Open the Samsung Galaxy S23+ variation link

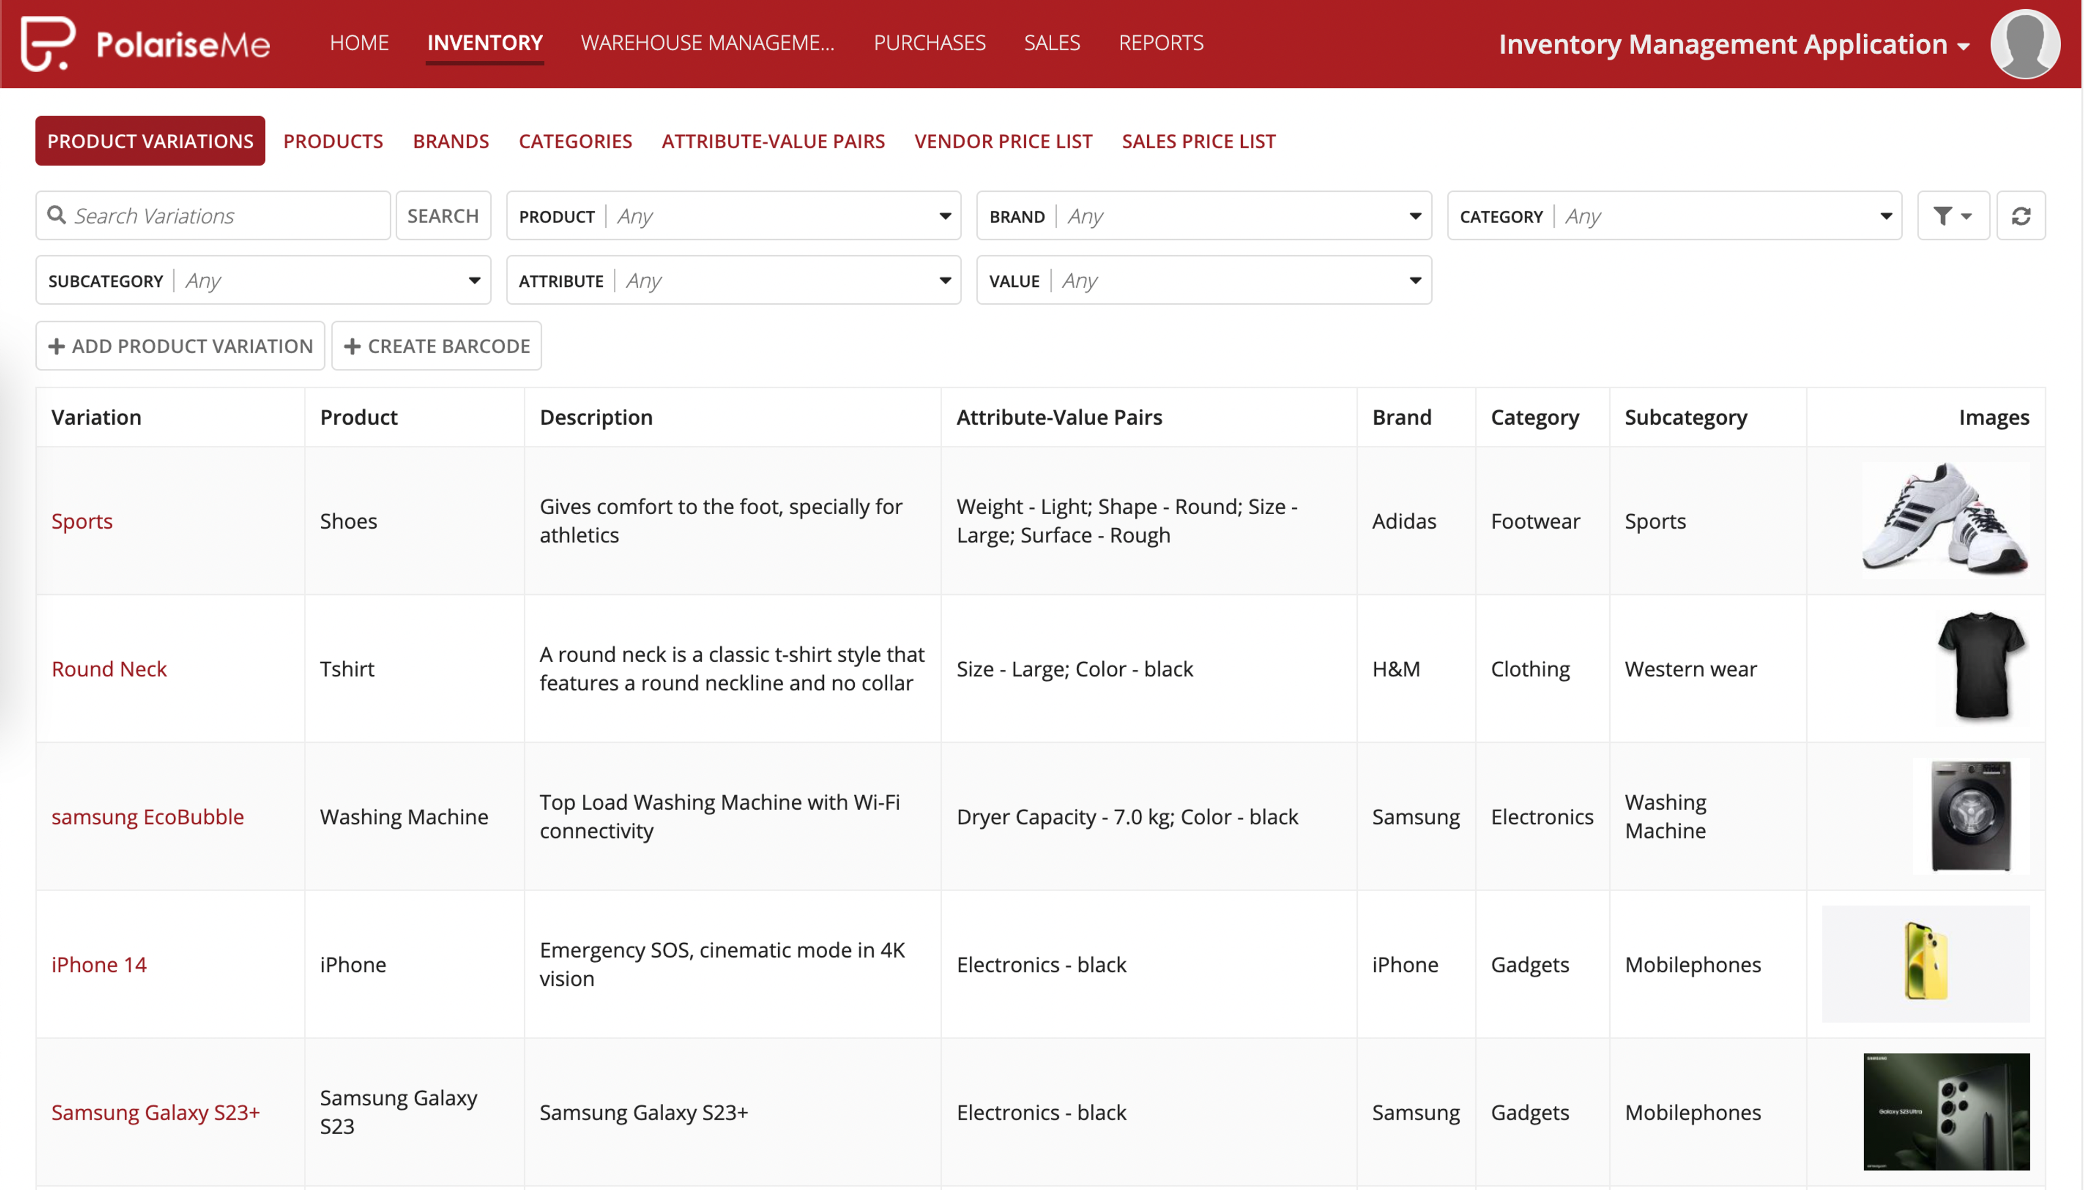(155, 1112)
